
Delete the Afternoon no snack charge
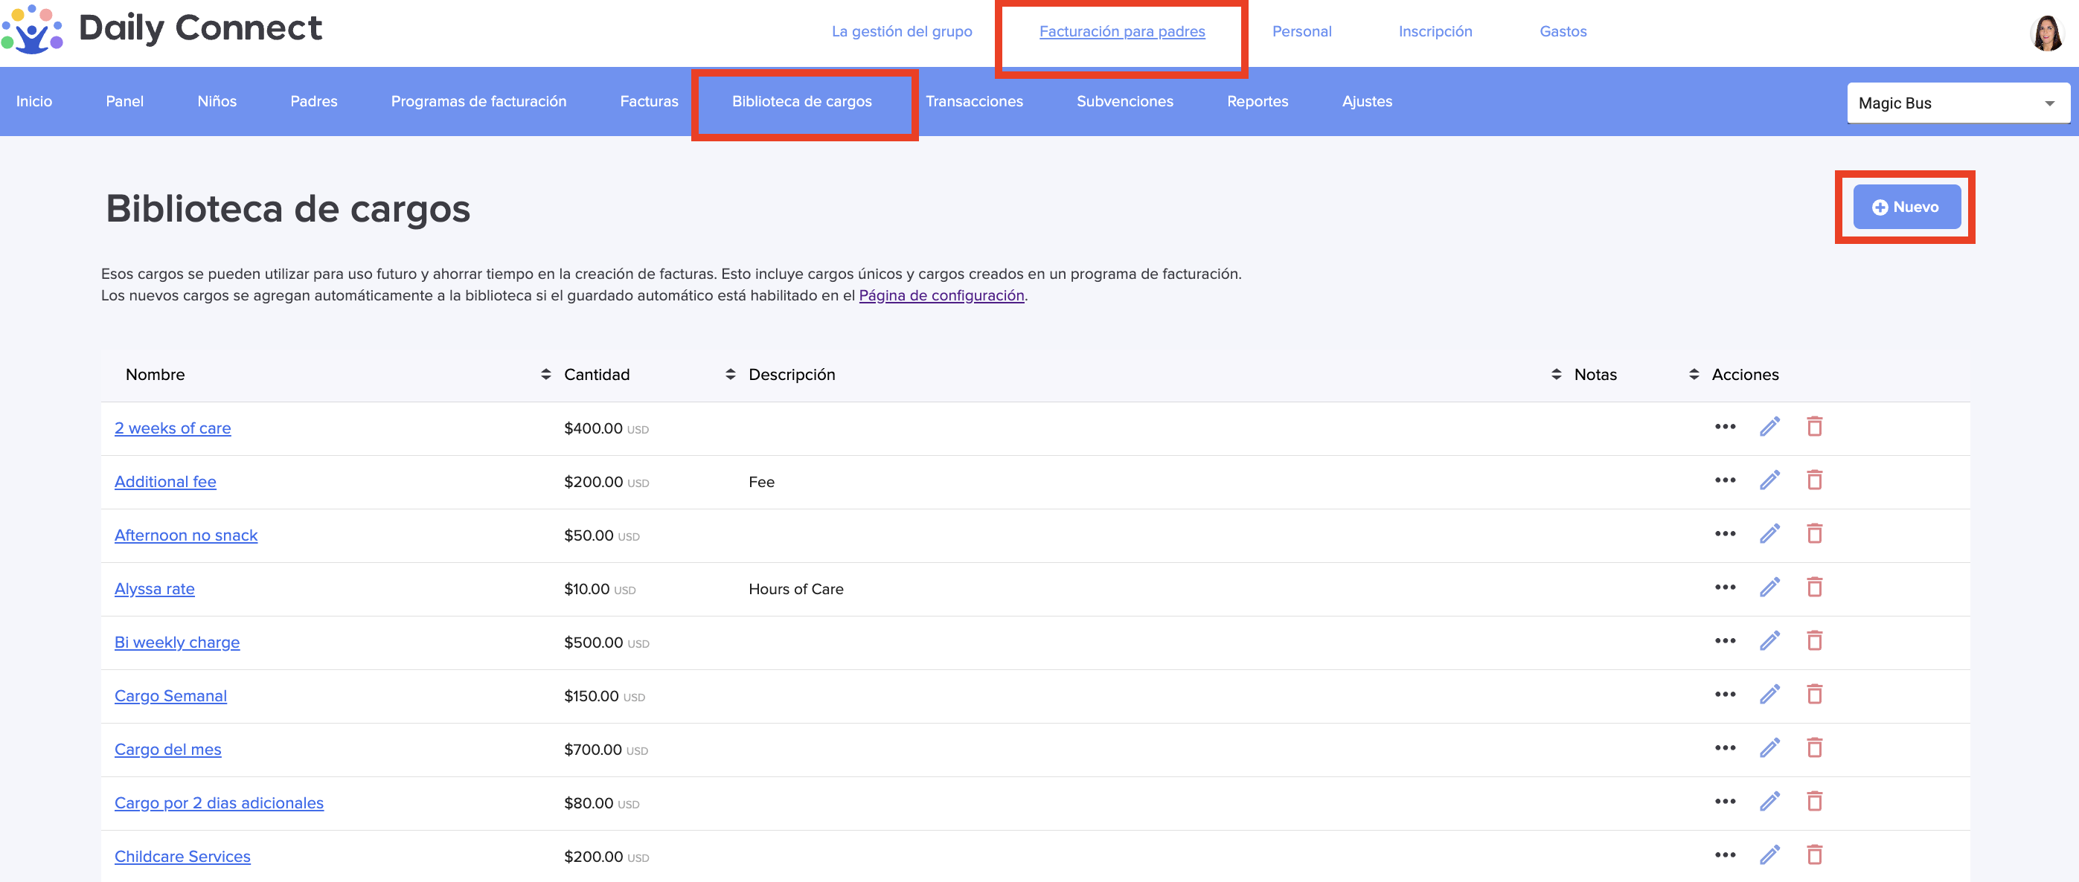tap(1814, 534)
